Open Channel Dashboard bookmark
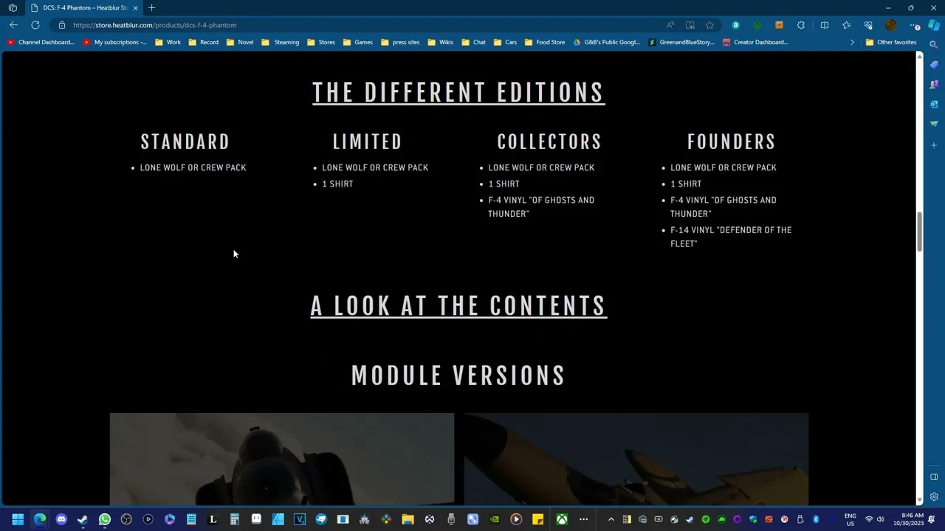Image resolution: width=945 pixels, height=531 pixels. tap(41, 42)
